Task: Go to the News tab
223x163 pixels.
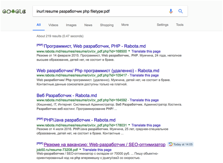Action: 88,25
